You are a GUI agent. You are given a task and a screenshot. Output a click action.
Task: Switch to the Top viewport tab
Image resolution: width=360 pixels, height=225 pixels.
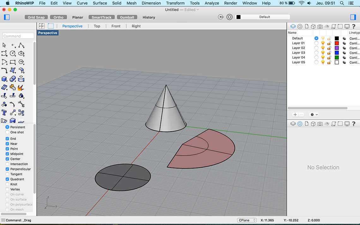pos(97,26)
